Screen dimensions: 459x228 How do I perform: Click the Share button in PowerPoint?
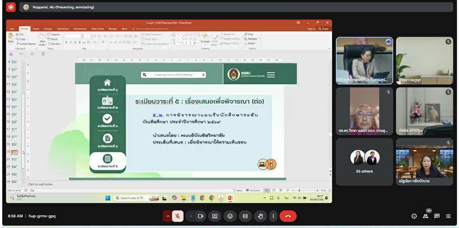click(x=324, y=29)
